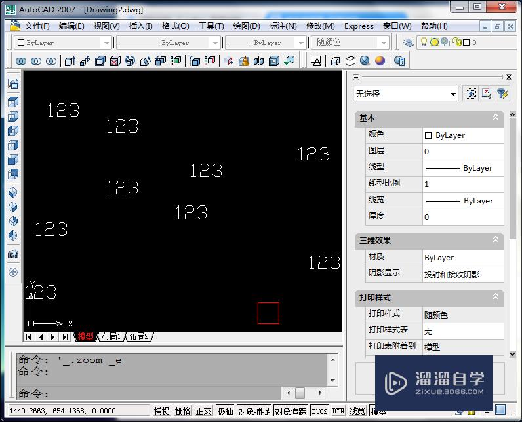This screenshot has height=422, width=522.
Task: Switch to 3D Hidden visual style
Action: (x=350, y=61)
